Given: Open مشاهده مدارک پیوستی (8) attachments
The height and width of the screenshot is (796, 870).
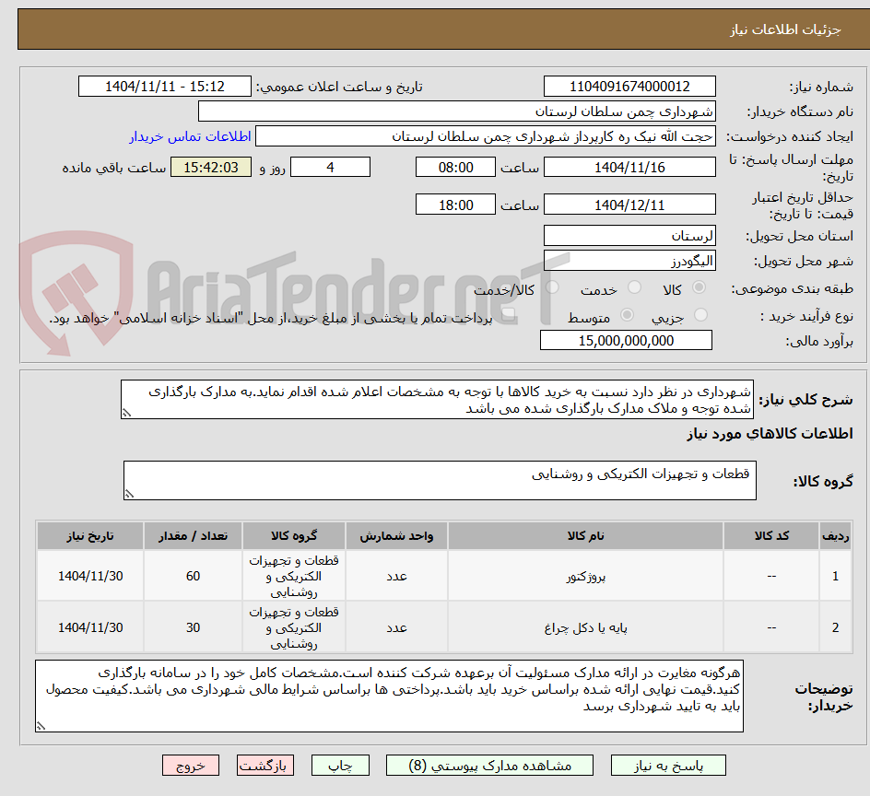Looking at the screenshot, I should click(489, 766).
